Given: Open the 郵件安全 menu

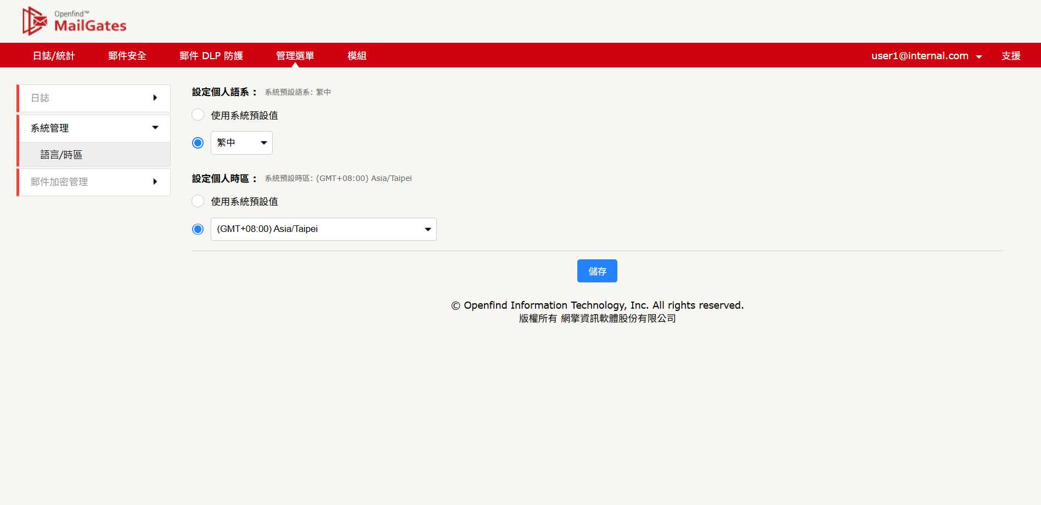Looking at the screenshot, I should pos(127,55).
